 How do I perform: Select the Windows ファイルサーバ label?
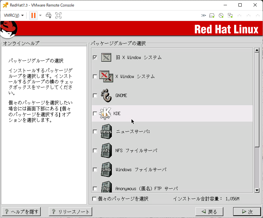(x=141, y=169)
